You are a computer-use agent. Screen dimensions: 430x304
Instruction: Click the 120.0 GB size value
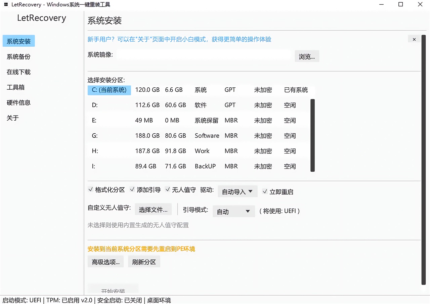[147, 90]
